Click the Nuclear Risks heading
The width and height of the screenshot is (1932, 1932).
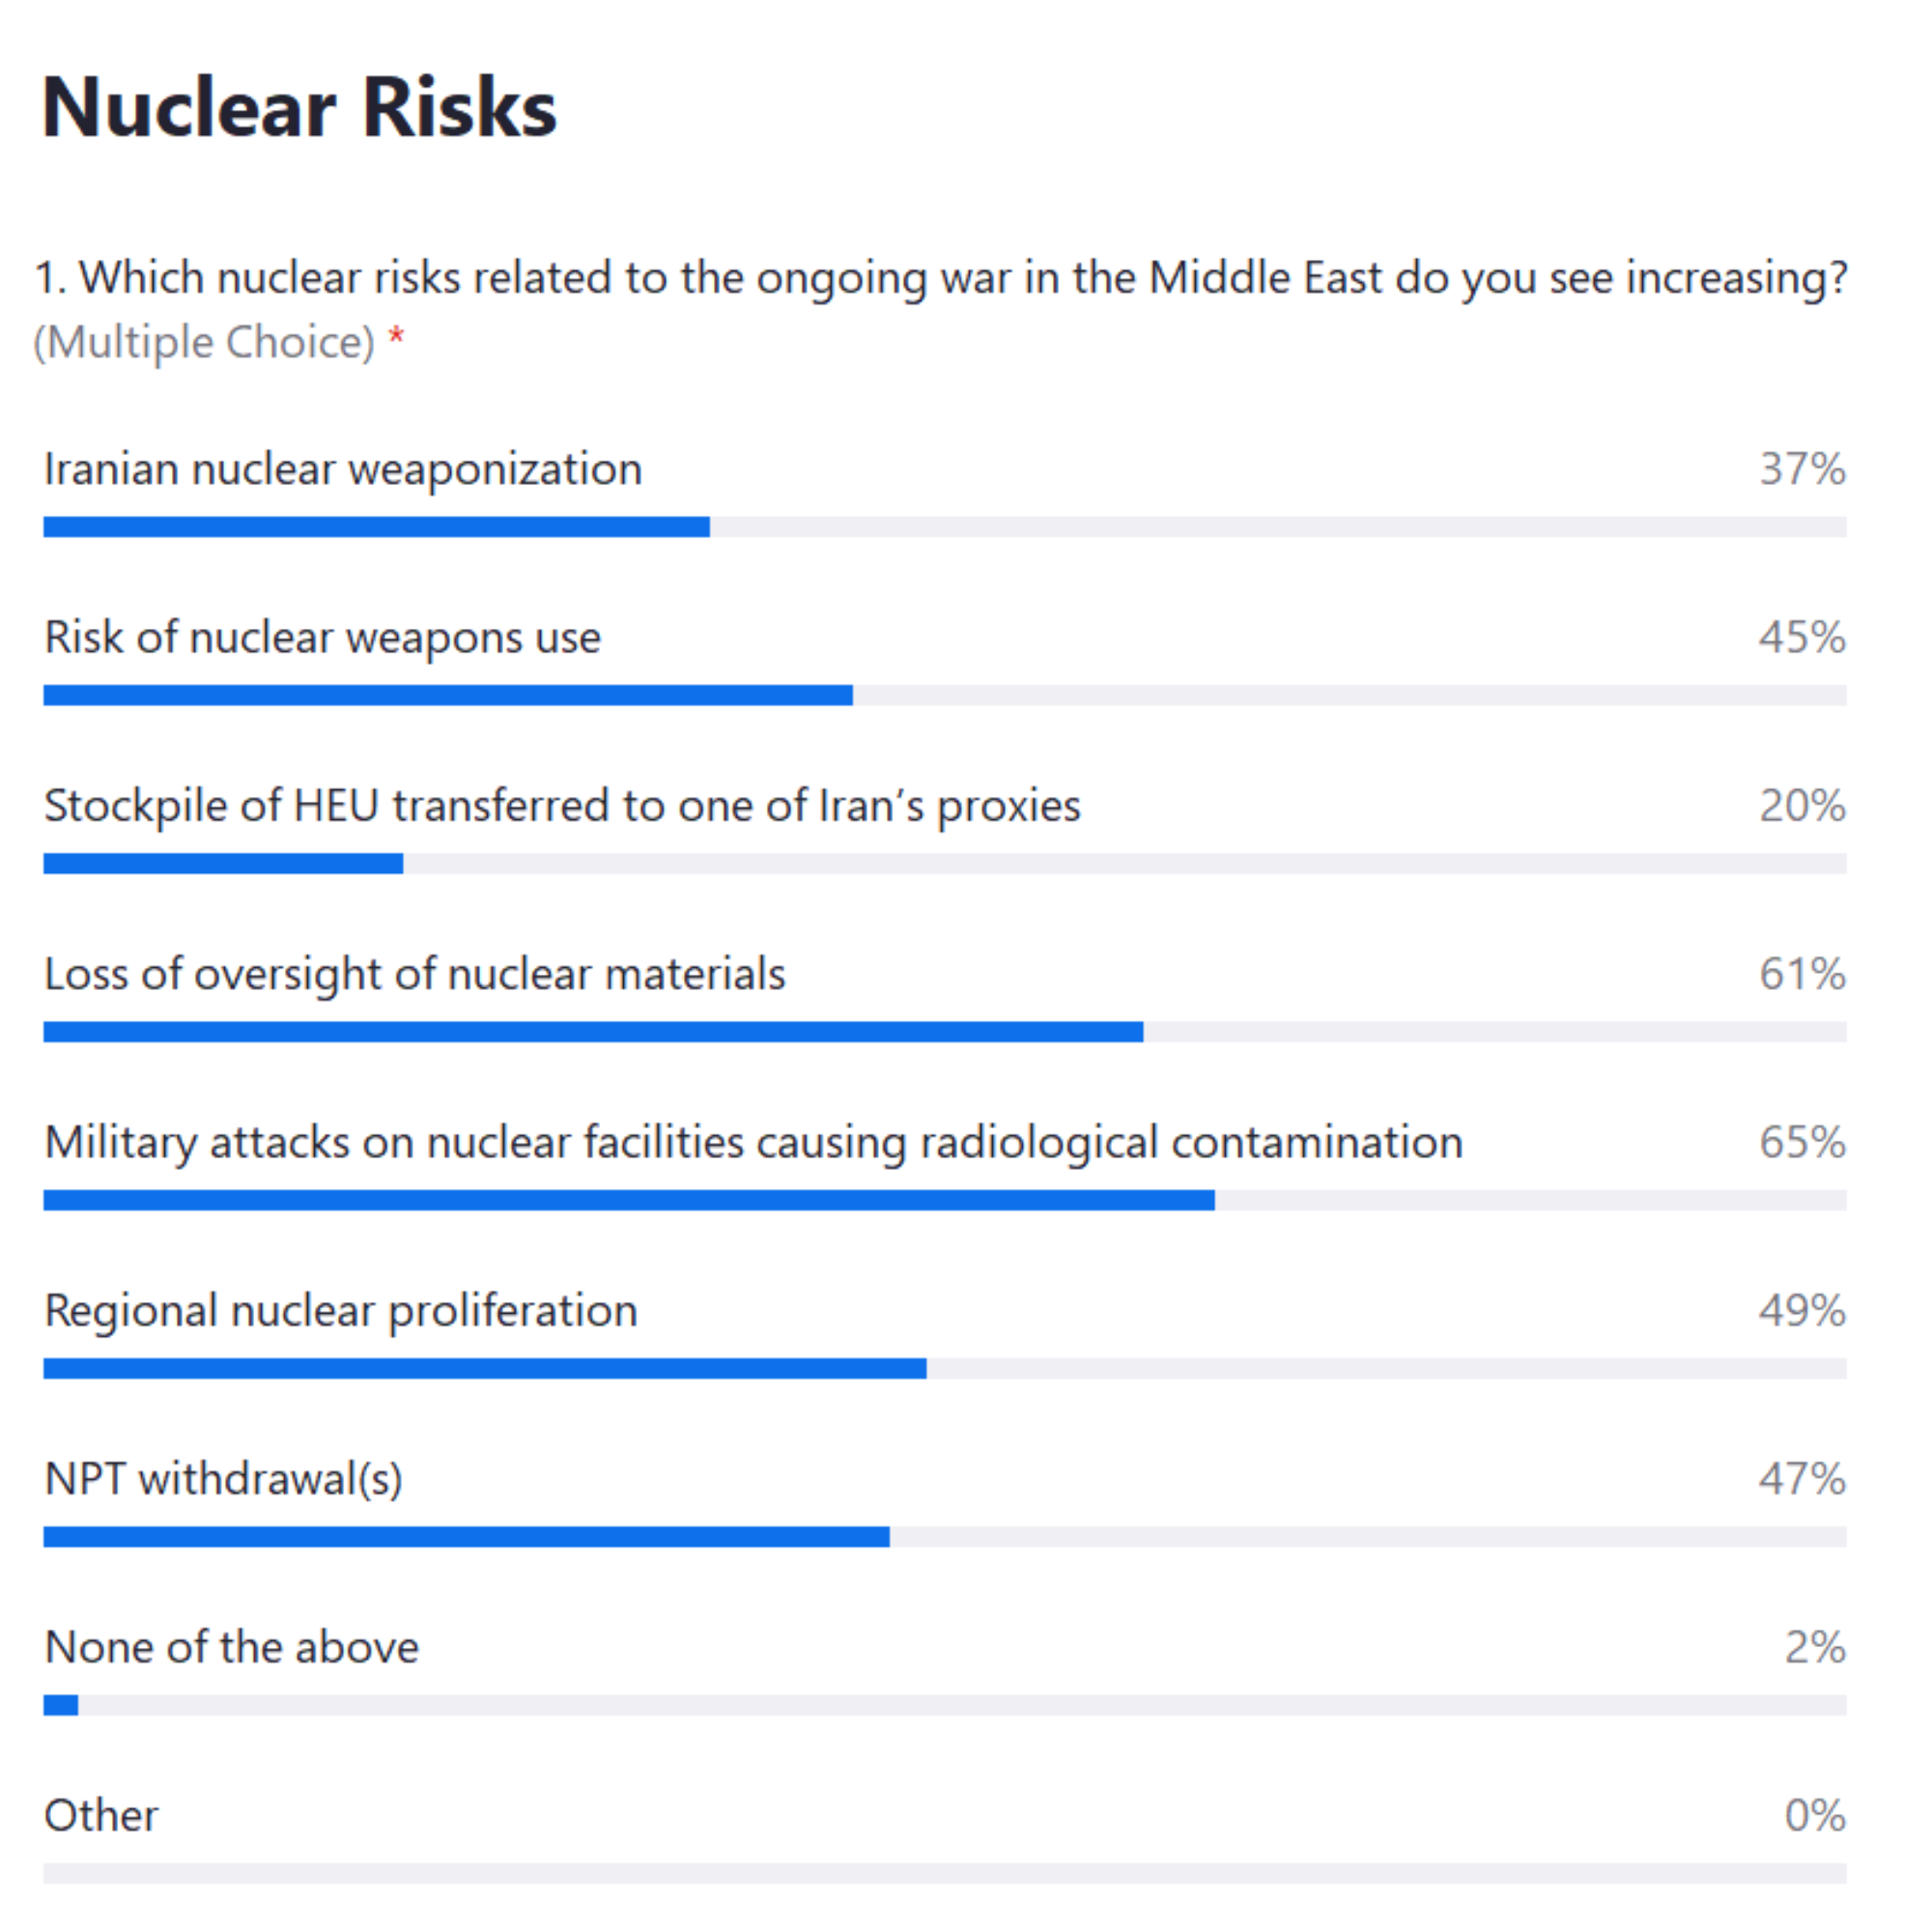[x=299, y=108]
